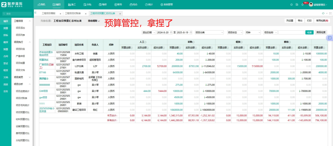
Task: Open the 项目状态 filter dropdown
Action: click(x=235, y=32)
